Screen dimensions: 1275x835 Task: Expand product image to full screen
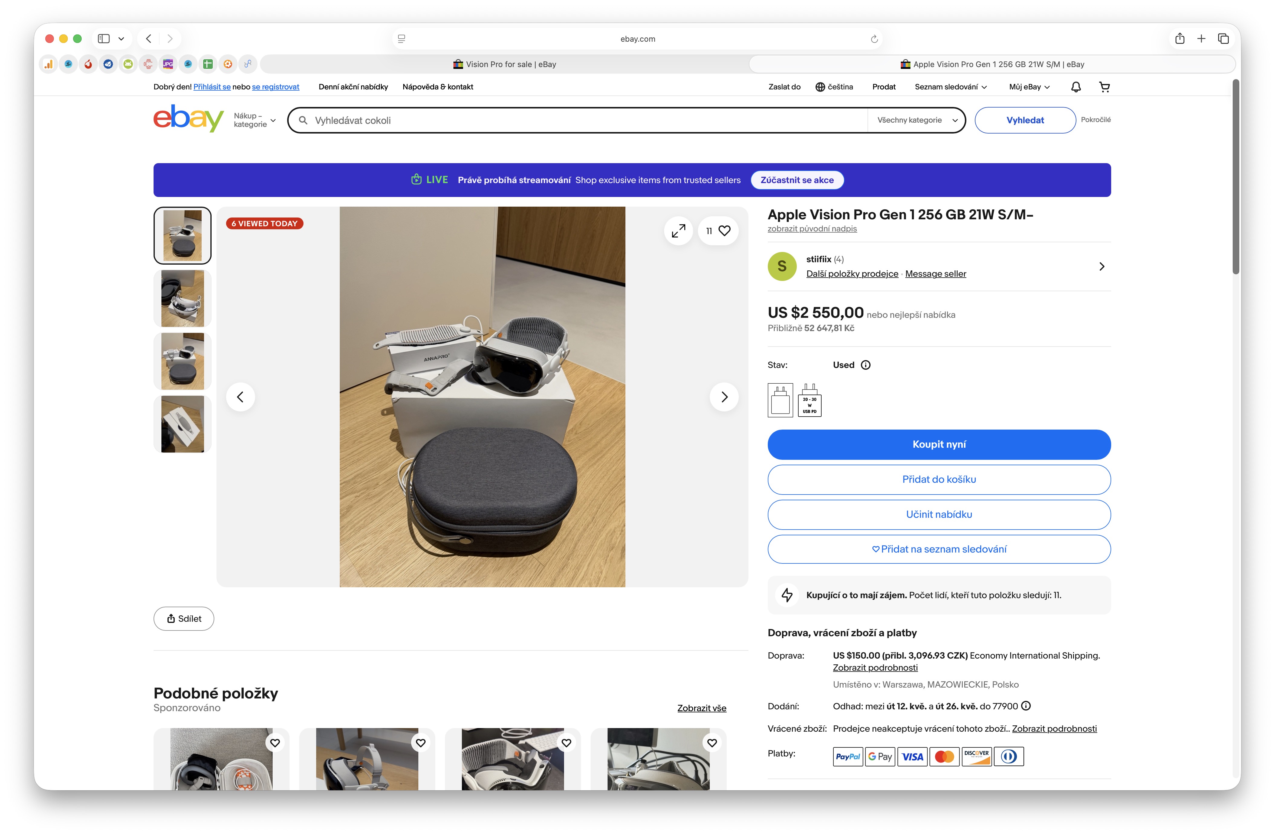pos(678,231)
